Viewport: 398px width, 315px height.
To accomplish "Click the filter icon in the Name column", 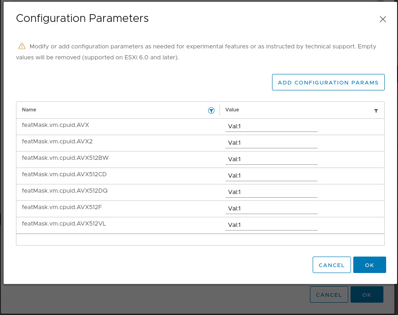I will pyautogui.click(x=211, y=110).
